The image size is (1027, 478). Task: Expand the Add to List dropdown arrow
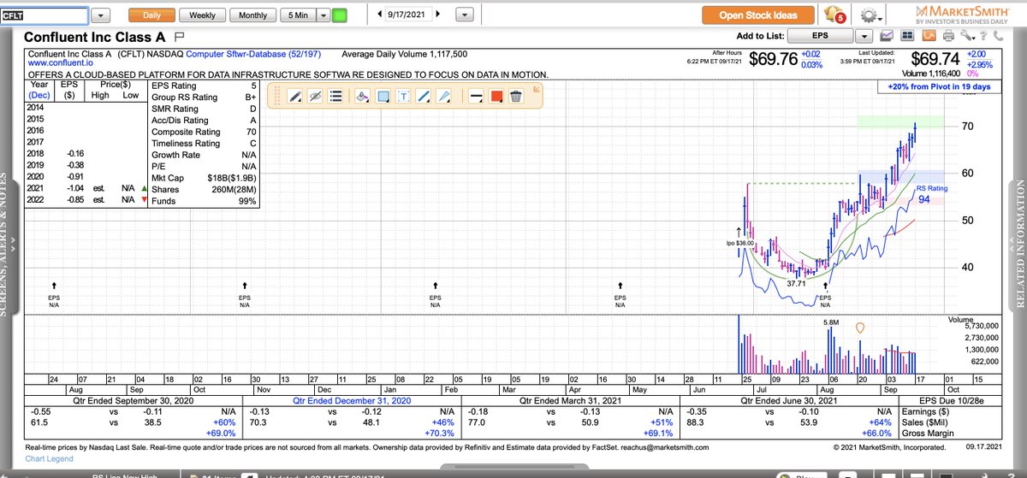click(864, 37)
